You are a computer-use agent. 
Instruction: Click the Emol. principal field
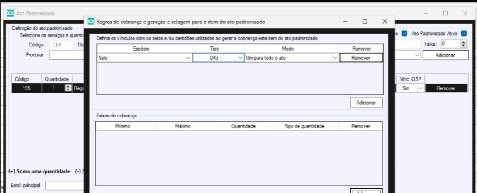pos(64,186)
